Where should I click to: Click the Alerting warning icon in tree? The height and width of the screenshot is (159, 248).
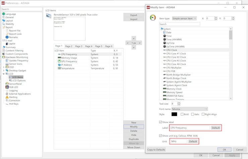click(x=7, y=97)
